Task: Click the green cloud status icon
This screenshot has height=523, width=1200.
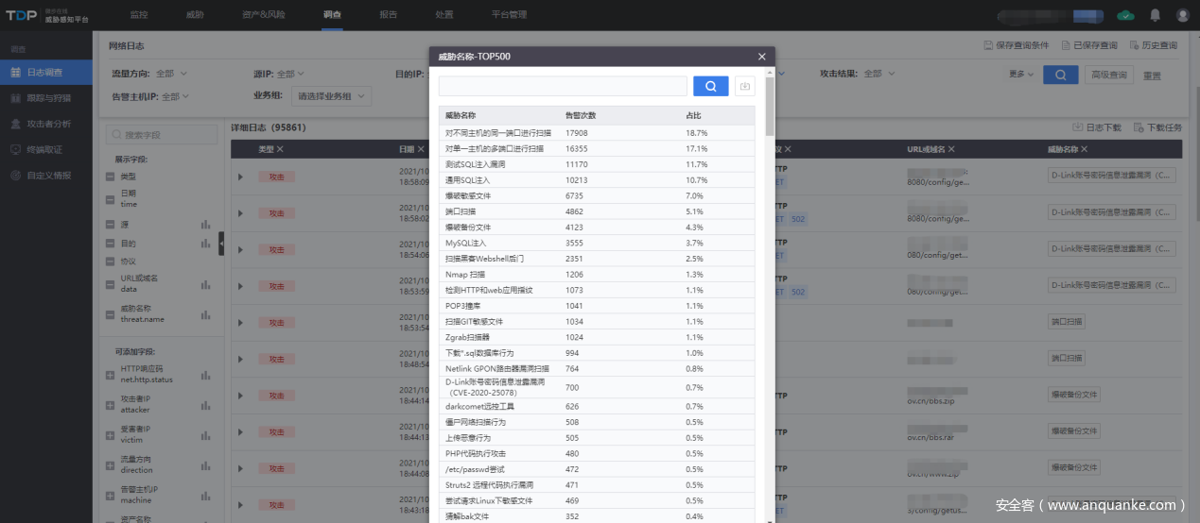Action: click(1125, 15)
